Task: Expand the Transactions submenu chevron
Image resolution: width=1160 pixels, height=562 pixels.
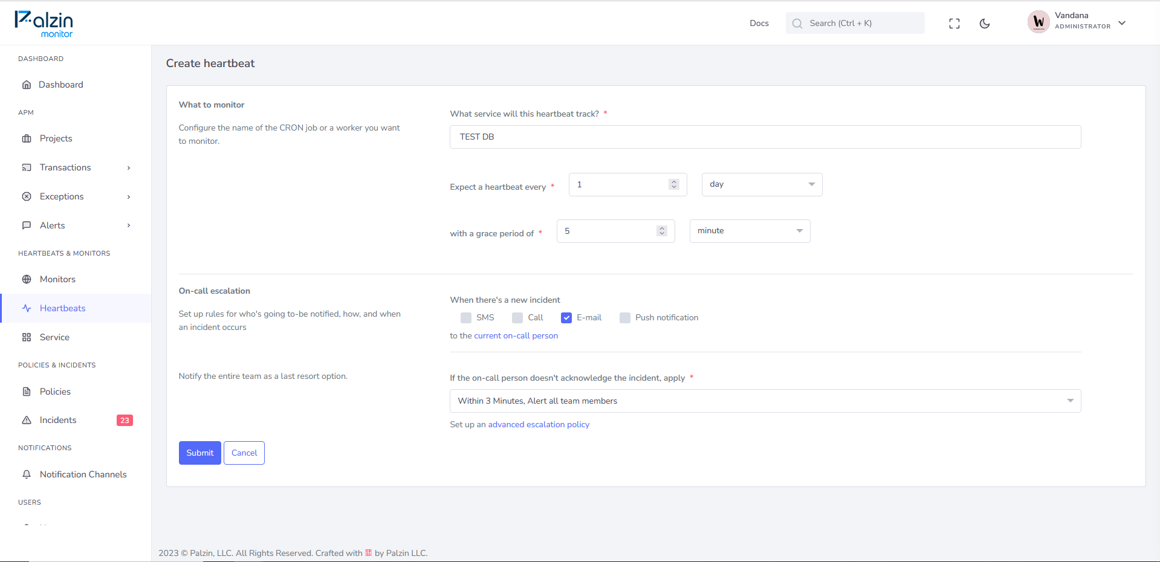Action: coord(129,168)
